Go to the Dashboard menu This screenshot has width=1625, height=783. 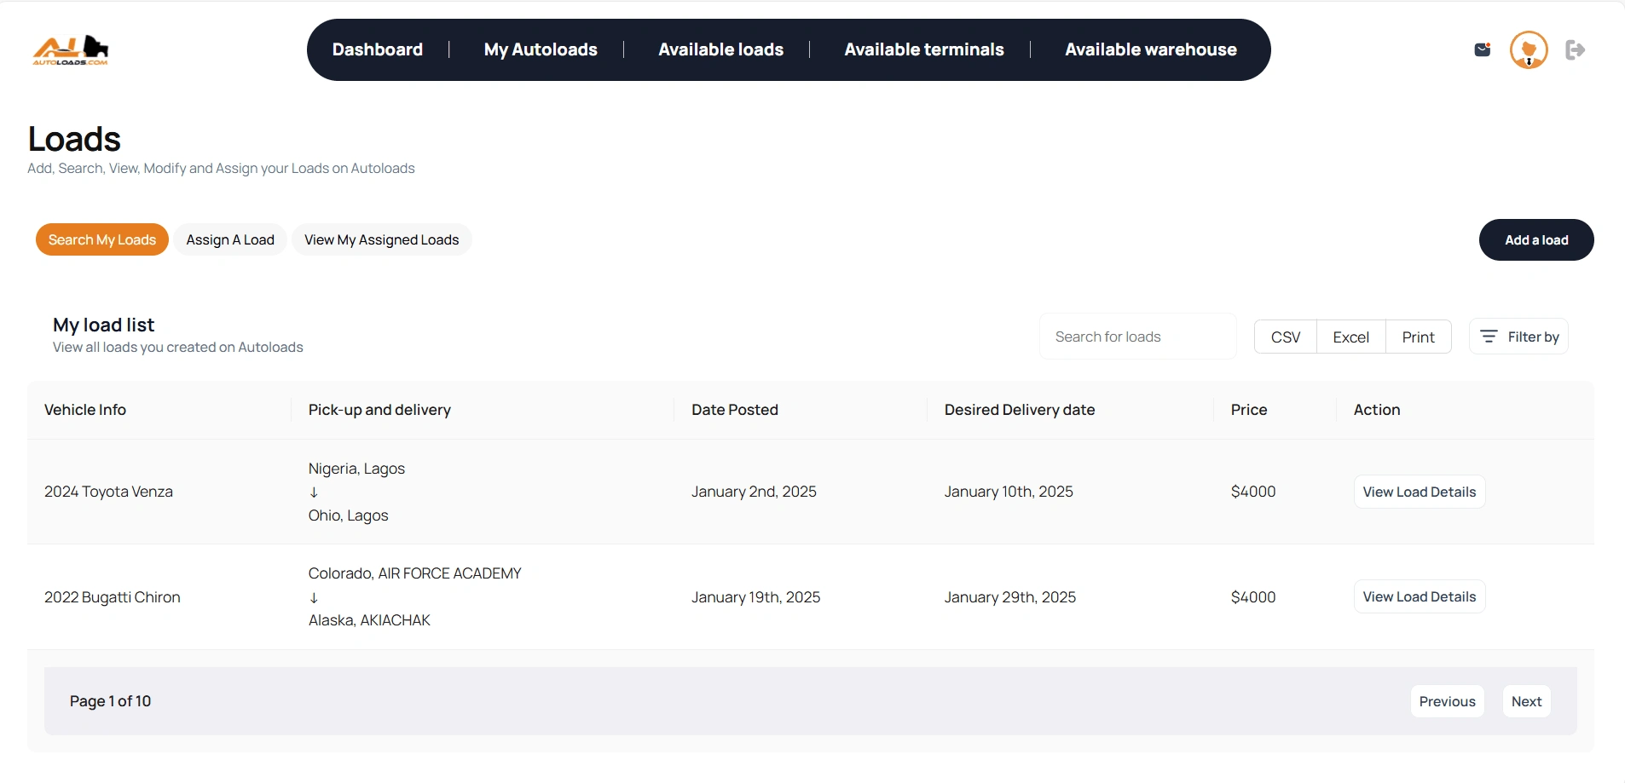click(378, 49)
